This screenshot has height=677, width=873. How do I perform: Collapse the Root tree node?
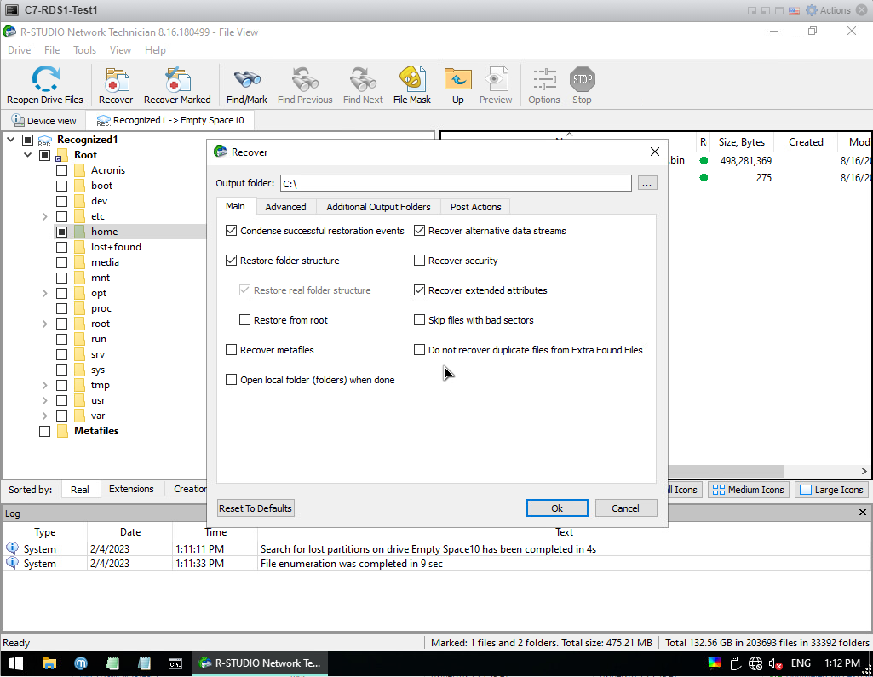coord(27,155)
